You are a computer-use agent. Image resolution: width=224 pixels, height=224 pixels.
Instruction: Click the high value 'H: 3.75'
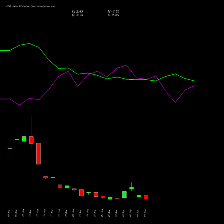(x=113, y=12)
